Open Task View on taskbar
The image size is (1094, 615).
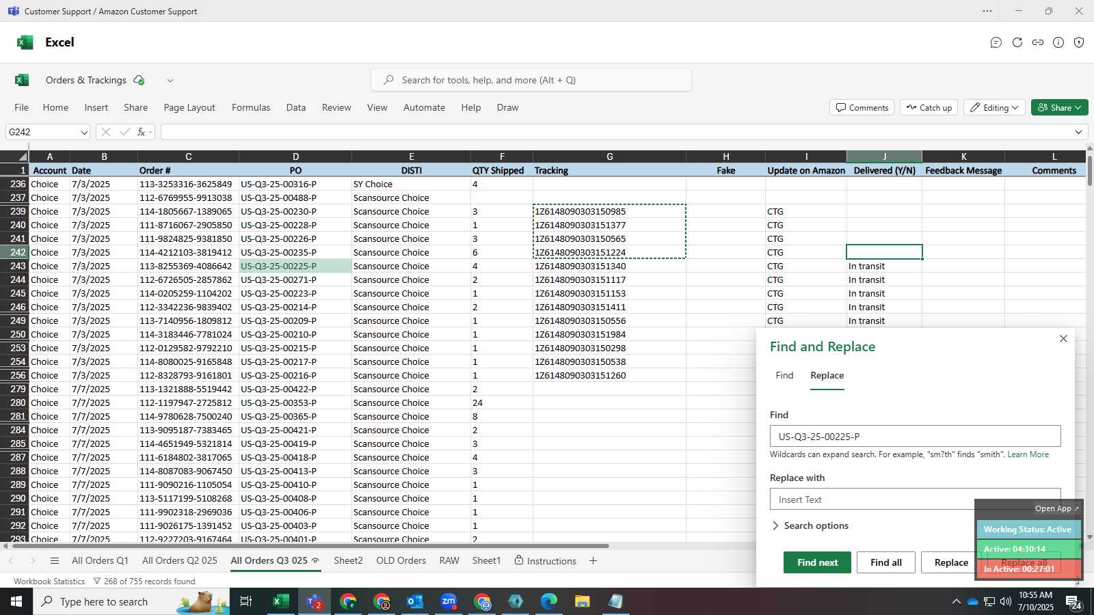pos(246,601)
